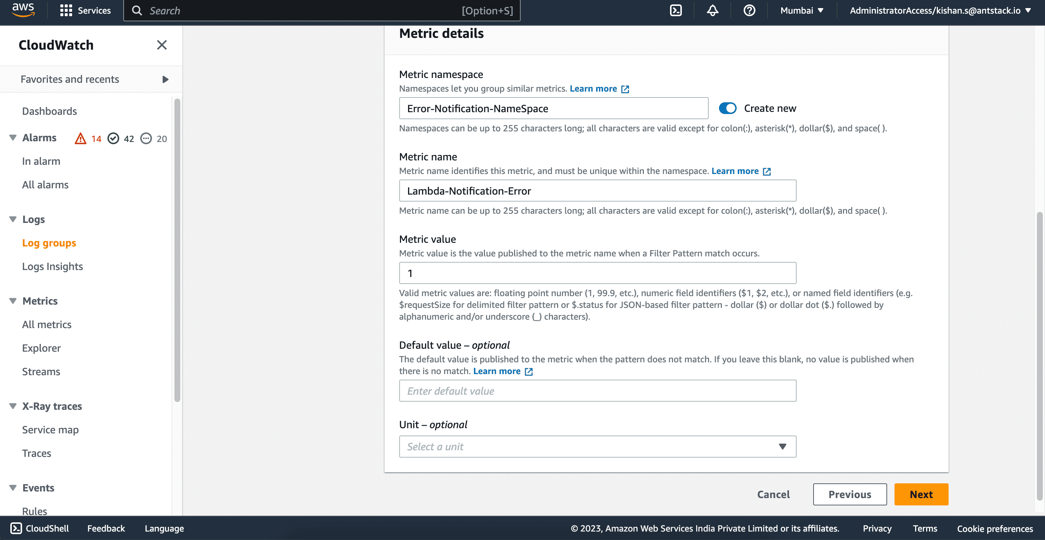Viewport: 1045px width, 540px height.
Task: Collapse the X-Ray traces section
Action: tap(13, 406)
